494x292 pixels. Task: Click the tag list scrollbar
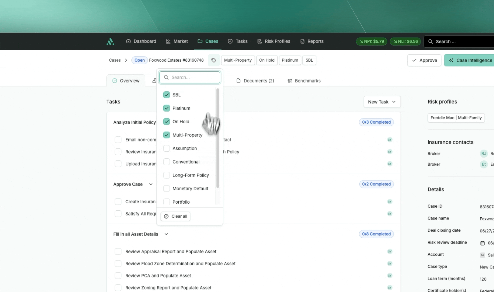coord(218,138)
